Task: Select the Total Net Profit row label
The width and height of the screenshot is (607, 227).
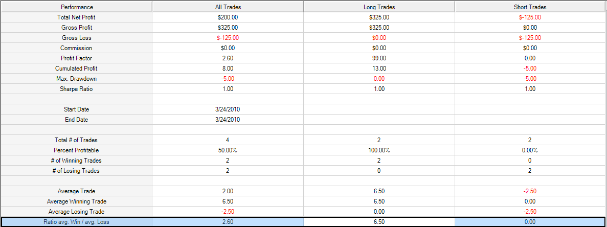Action: (77, 17)
